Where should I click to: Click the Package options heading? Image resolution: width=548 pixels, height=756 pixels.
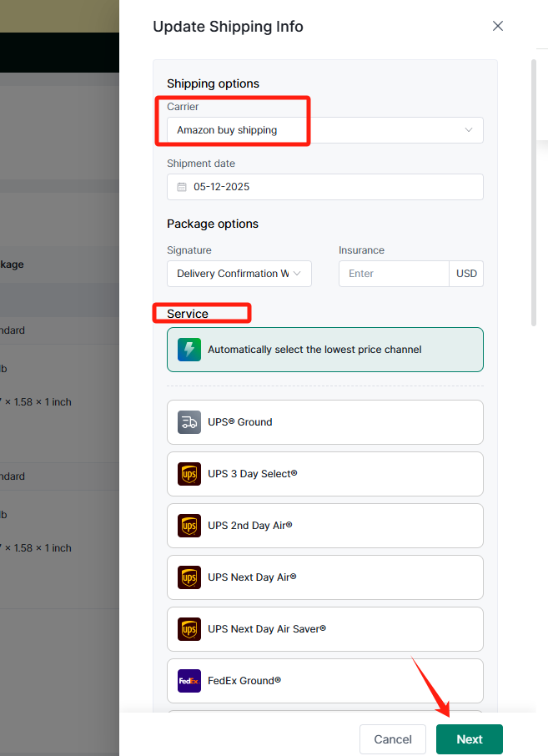click(x=213, y=224)
